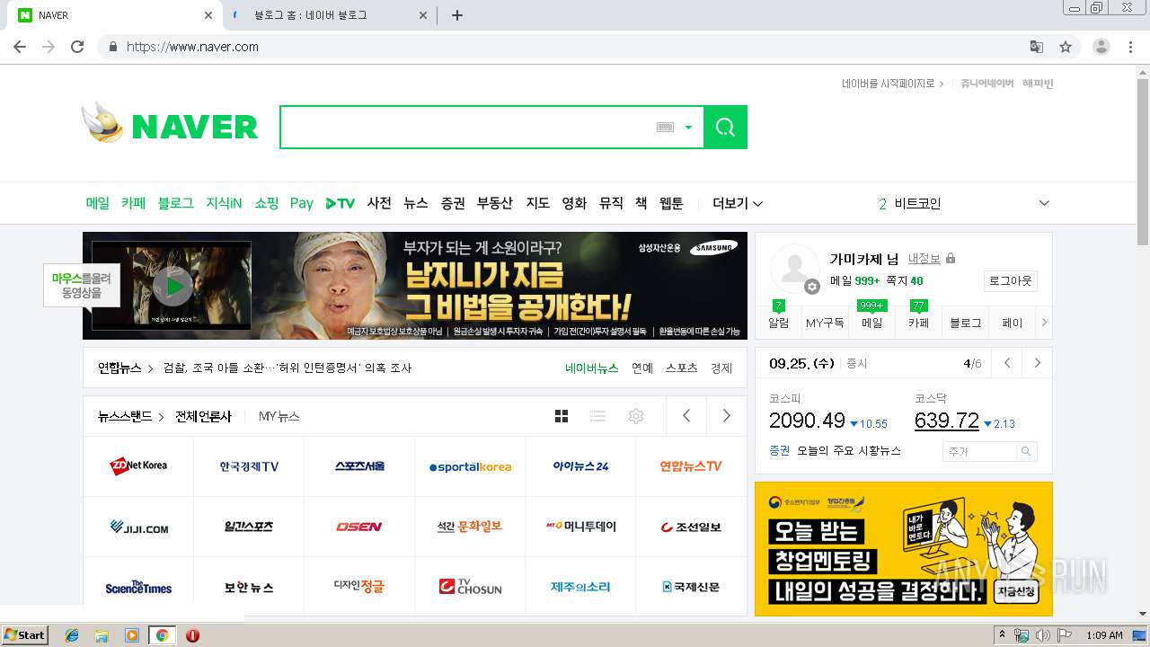Open 네이버뉴스 link
The width and height of the screenshot is (1150, 647).
(x=592, y=368)
